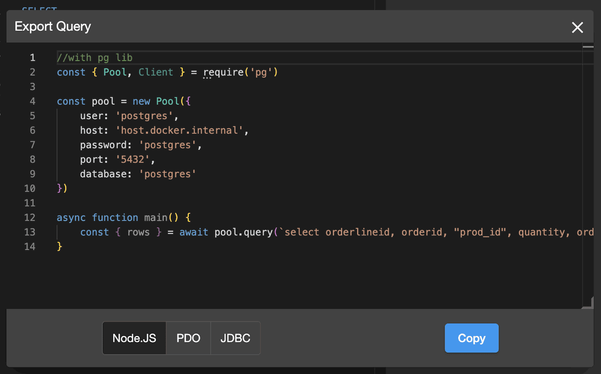Click the database value on line 9

[167, 174]
